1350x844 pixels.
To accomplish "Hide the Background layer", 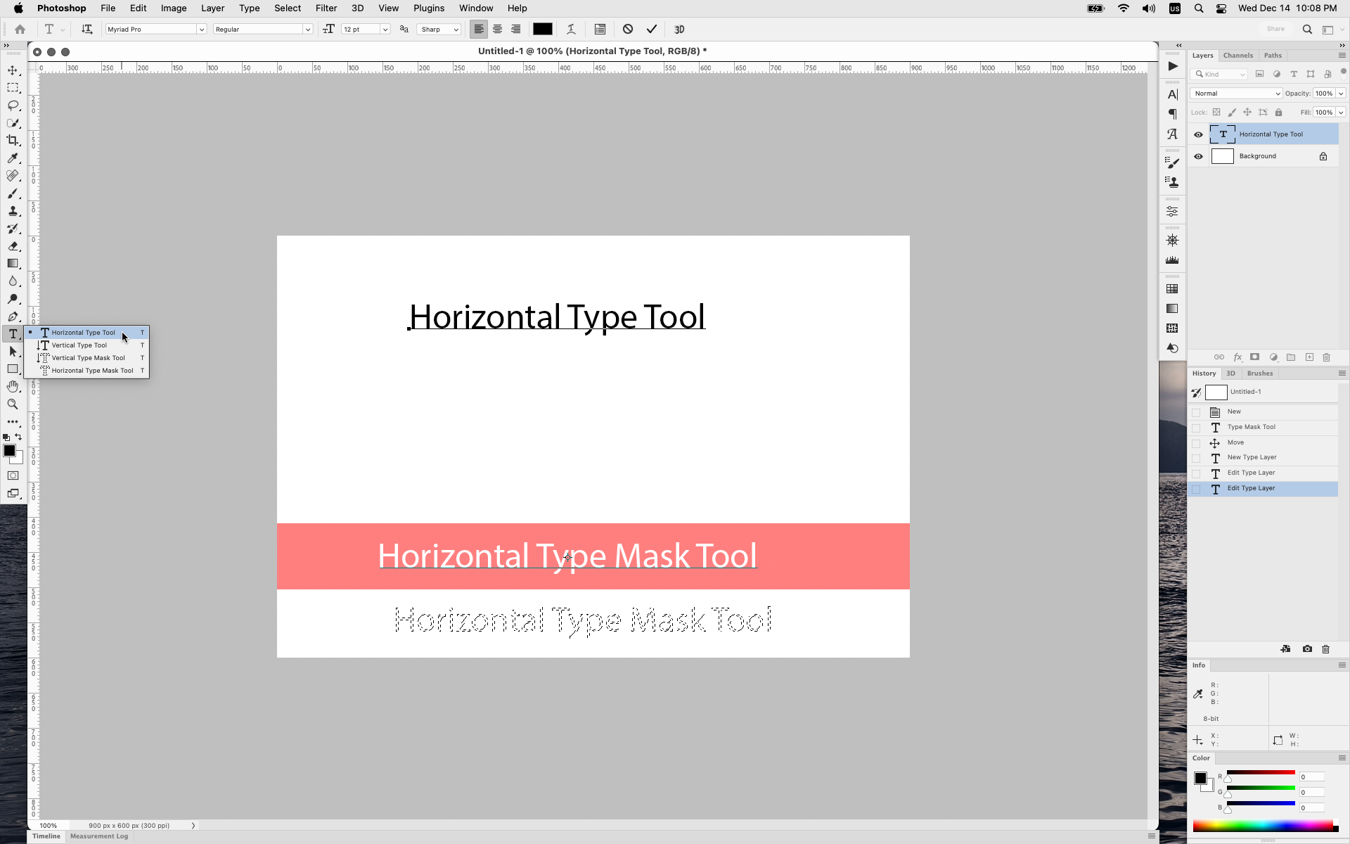I will tap(1198, 156).
